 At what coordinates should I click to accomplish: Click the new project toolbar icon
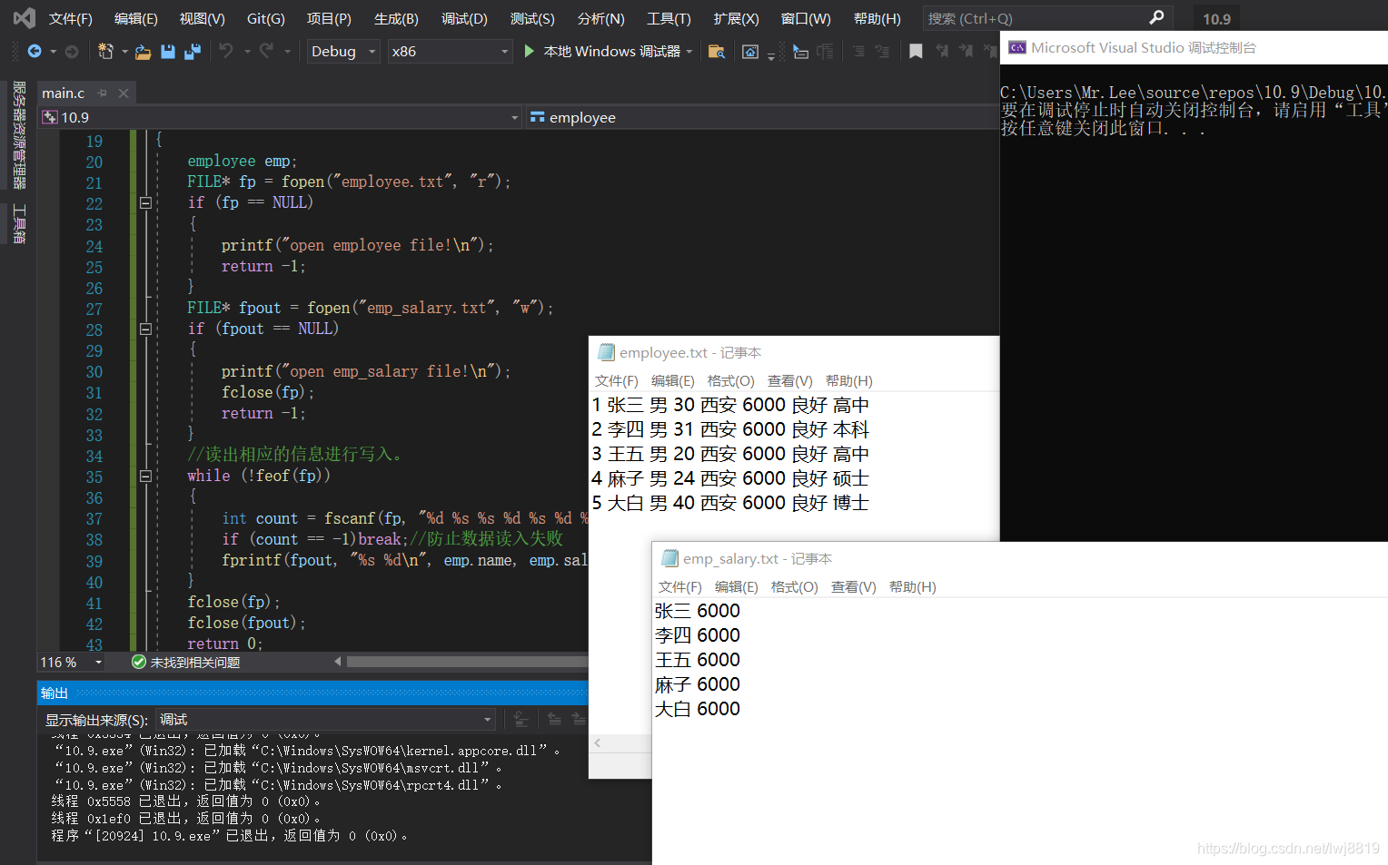105,52
